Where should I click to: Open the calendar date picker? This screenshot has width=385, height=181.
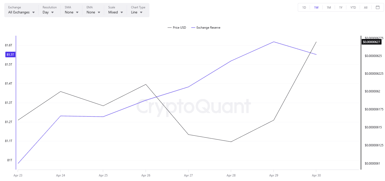pyautogui.click(x=378, y=7)
